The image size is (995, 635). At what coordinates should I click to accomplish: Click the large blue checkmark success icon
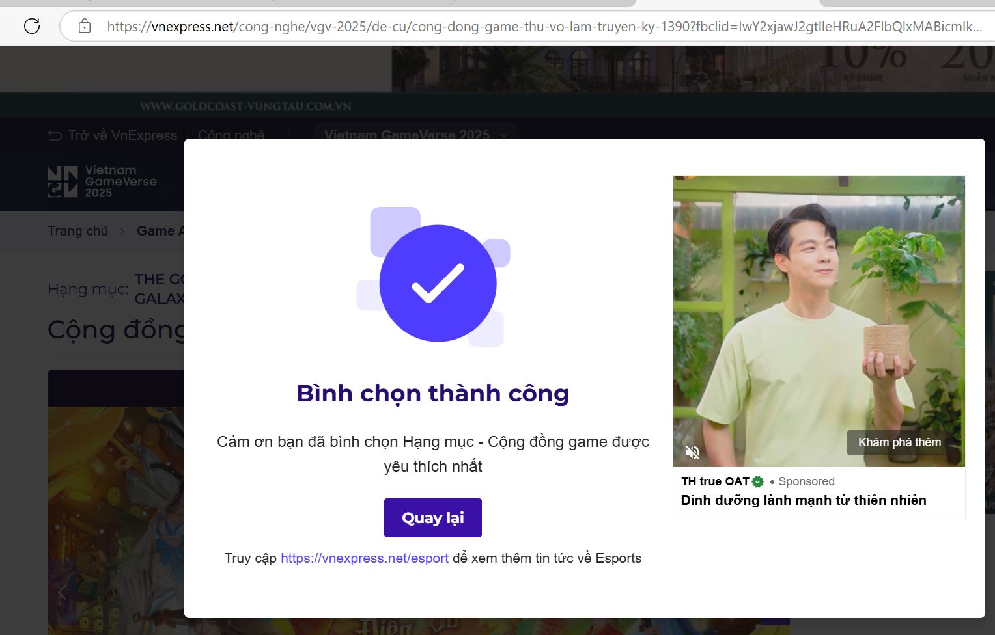438,283
